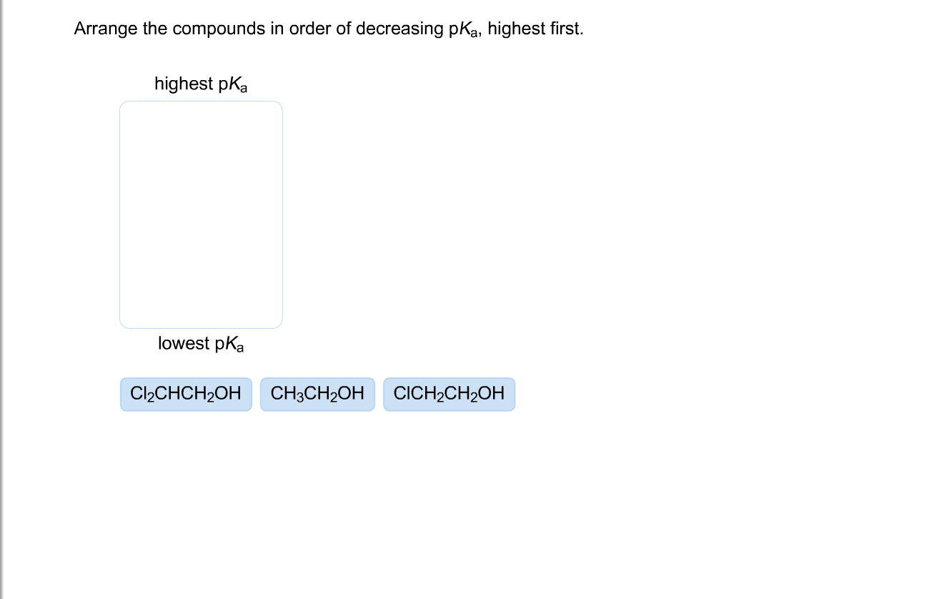
Task: Click the scrollbar at the left edge
Action: 3,299
